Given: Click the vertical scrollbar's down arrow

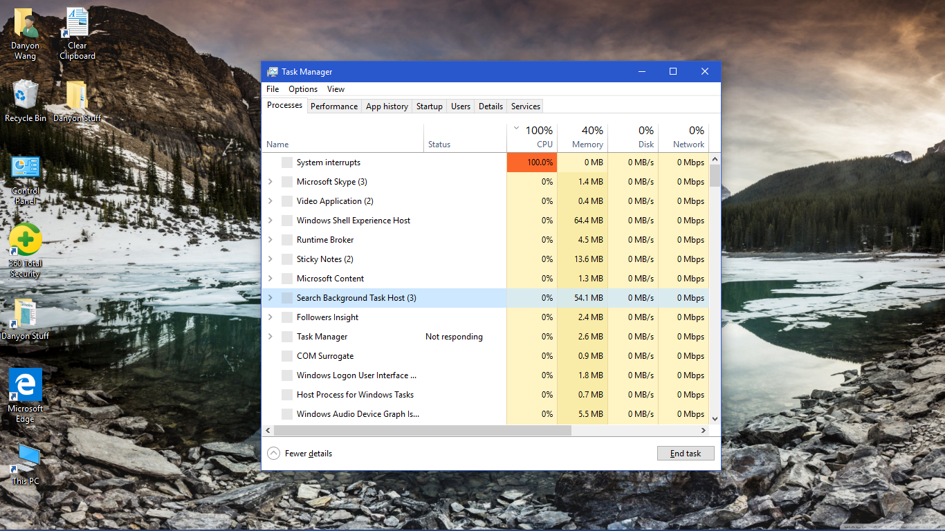Looking at the screenshot, I should tap(715, 418).
